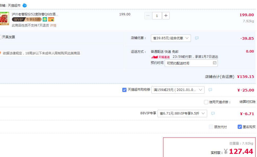Screen dimensions: 257x157
Task: Click the unit price 199.00 in the middle column
Action: [x=125, y=14]
